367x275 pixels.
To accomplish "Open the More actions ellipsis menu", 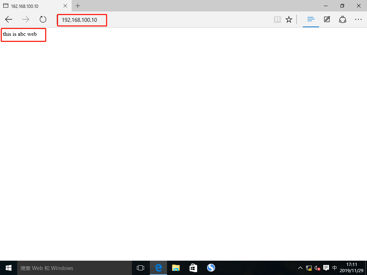I will pos(358,20).
